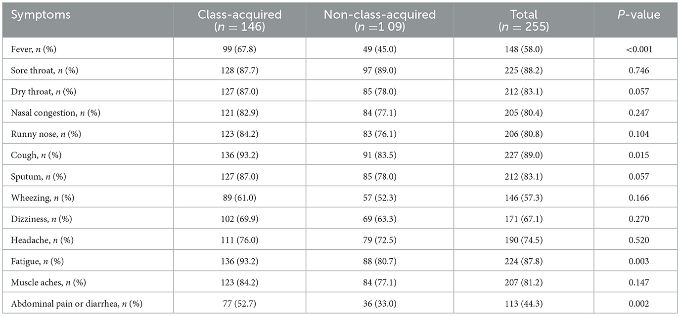680x316 pixels.
Task: Click the P-value column header
Action: click(x=636, y=15)
